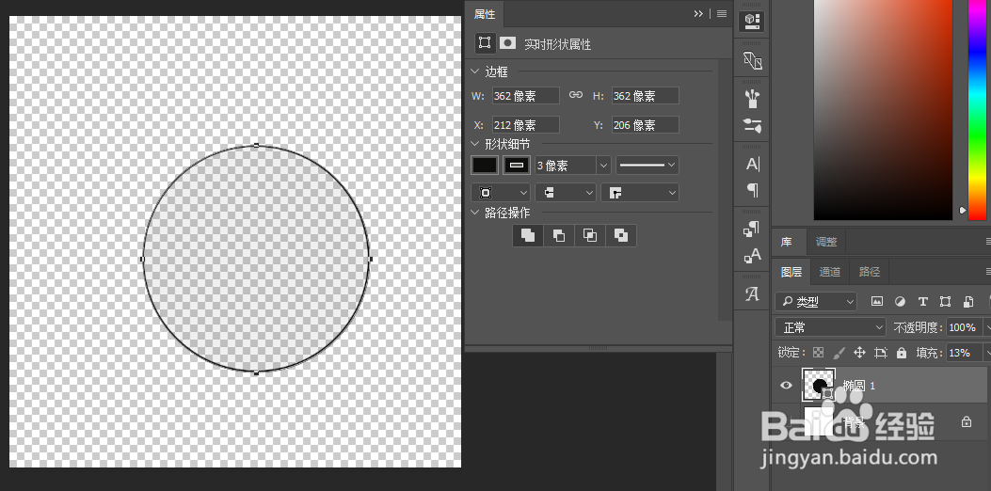Open the Character Styles panel icon

click(752, 255)
